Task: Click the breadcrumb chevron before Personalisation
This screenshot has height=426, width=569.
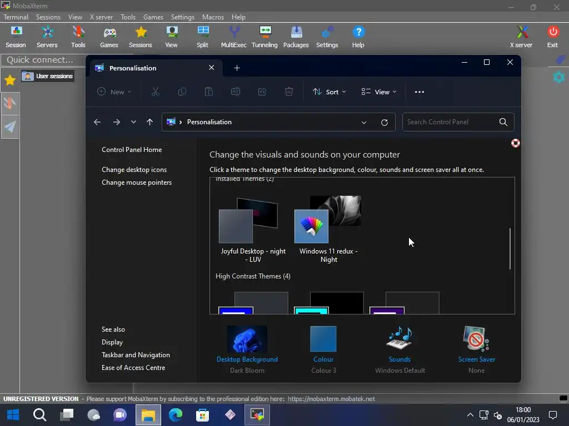Action: (x=181, y=122)
